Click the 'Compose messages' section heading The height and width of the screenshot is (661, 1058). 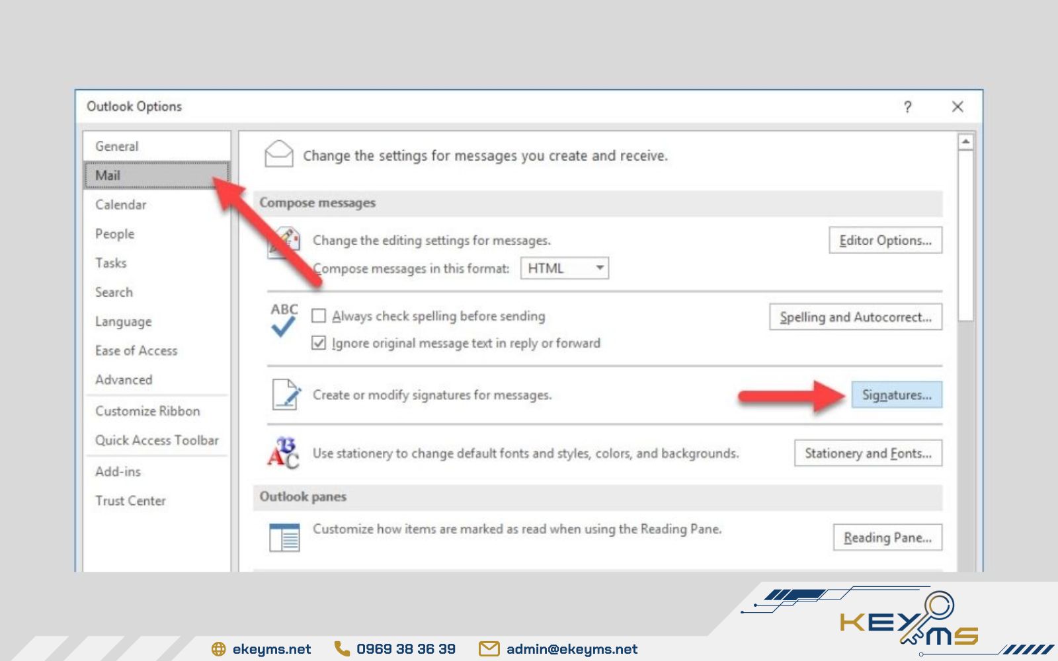(317, 203)
